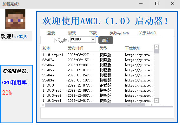Viewport: 180px width, 126px height.
Task: Select version 1.19.4-pre1 row
Action: point(97,55)
